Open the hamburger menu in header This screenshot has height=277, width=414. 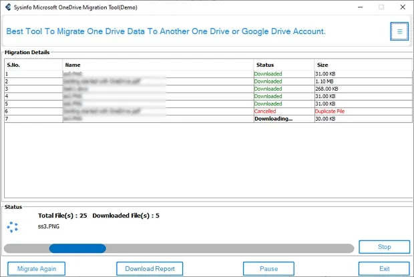point(399,31)
